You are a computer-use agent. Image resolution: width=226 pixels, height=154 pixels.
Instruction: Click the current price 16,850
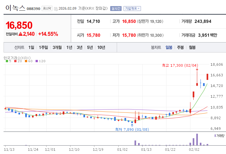[x=19, y=25]
